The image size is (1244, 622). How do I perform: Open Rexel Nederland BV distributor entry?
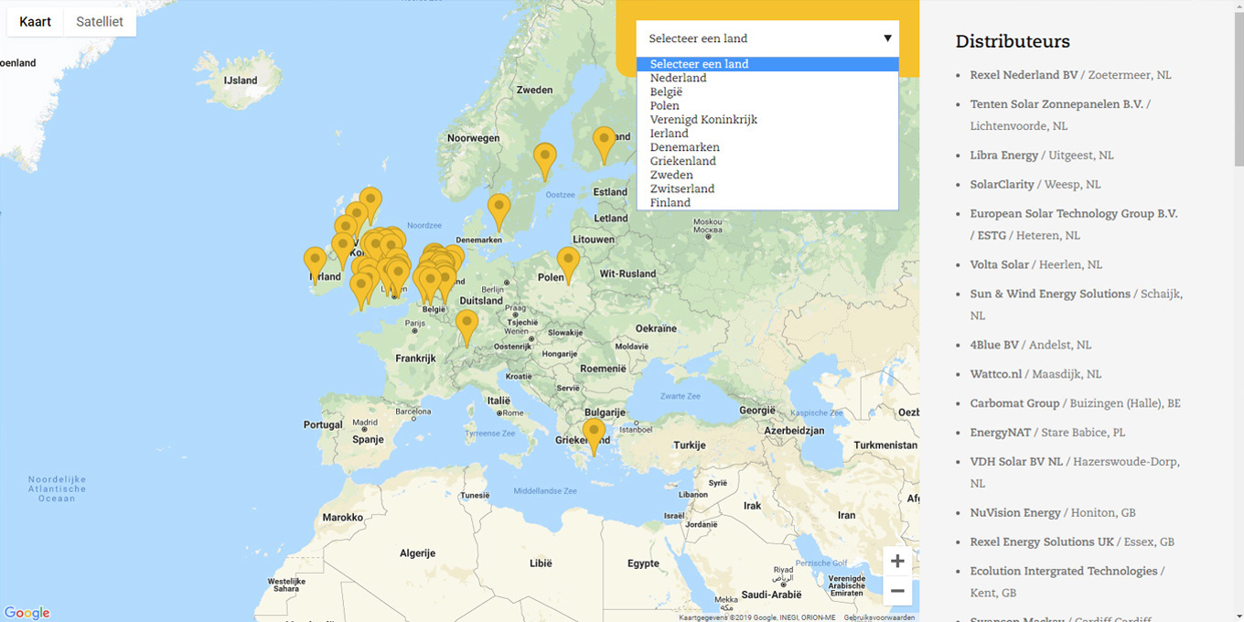[1024, 75]
